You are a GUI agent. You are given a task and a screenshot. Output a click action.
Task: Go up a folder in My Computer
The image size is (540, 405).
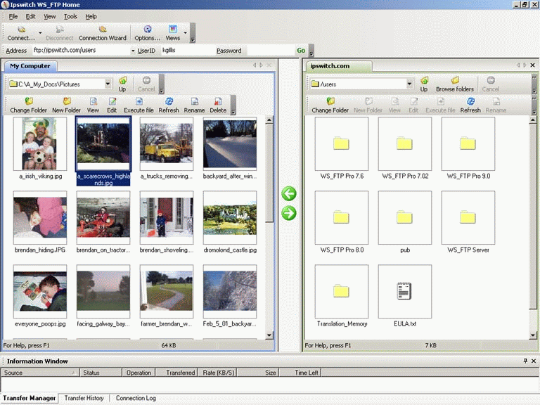(122, 84)
